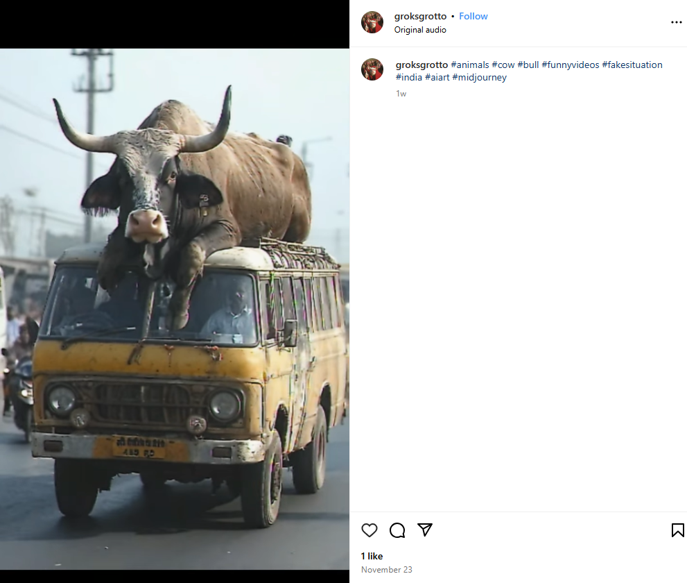Viewport: 687px width, 583px height.
Task: Open the #animals hashtag
Action: 469,65
